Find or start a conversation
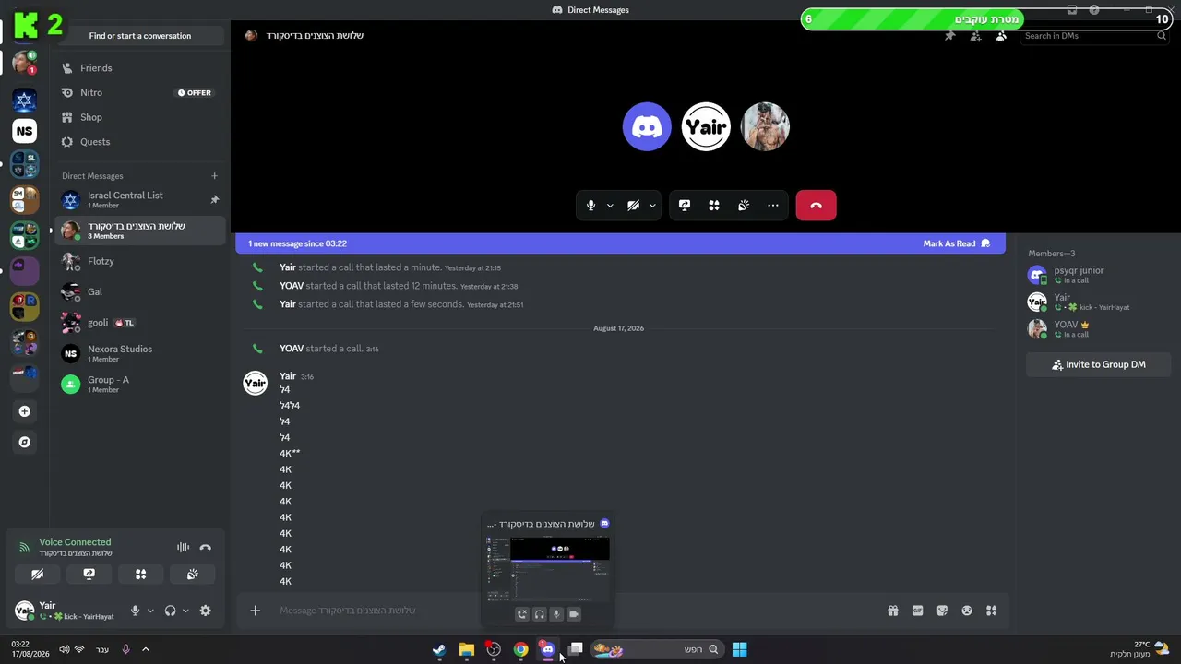 pyautogui.click(x=140, y=36)
